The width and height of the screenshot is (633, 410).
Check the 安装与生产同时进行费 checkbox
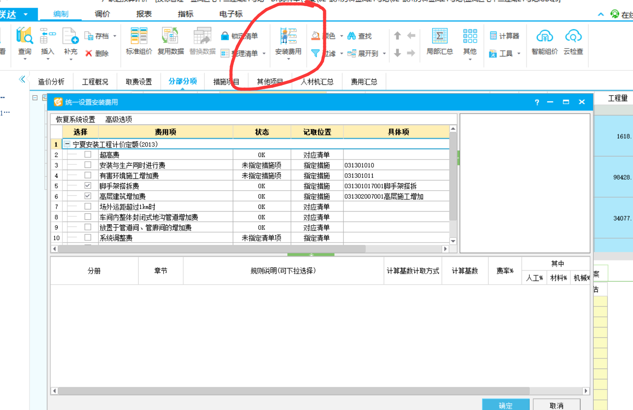88,165
